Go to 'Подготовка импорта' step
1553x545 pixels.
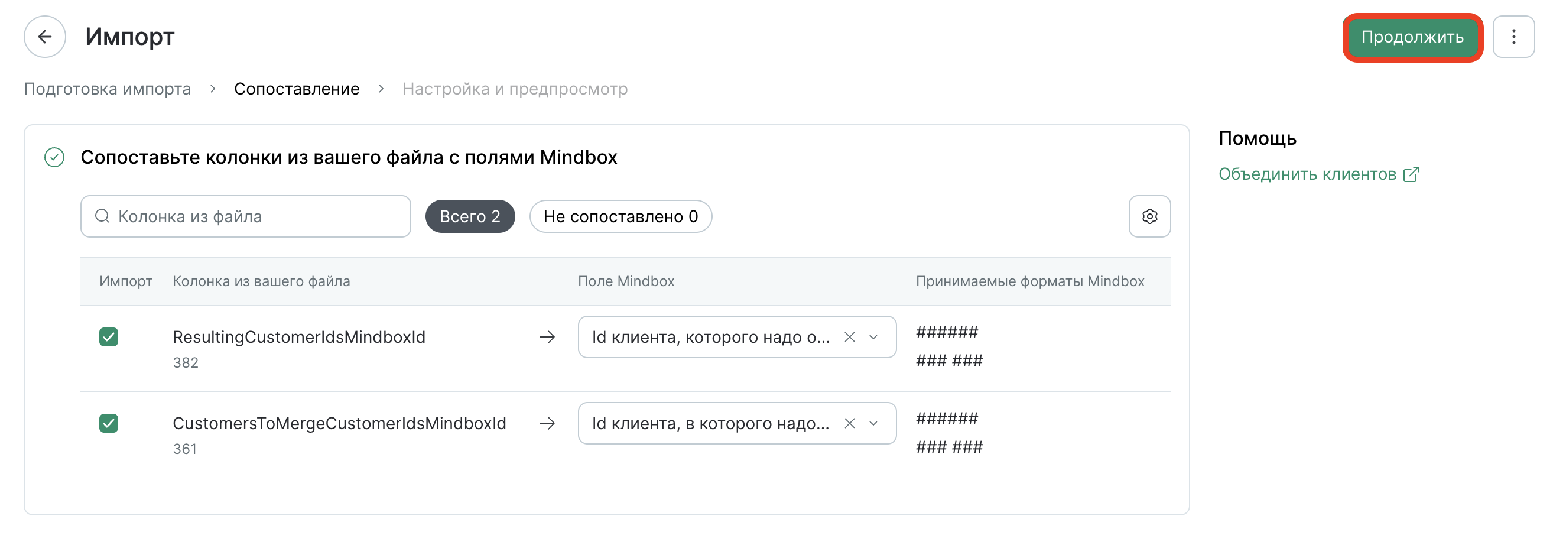point(108,89)
